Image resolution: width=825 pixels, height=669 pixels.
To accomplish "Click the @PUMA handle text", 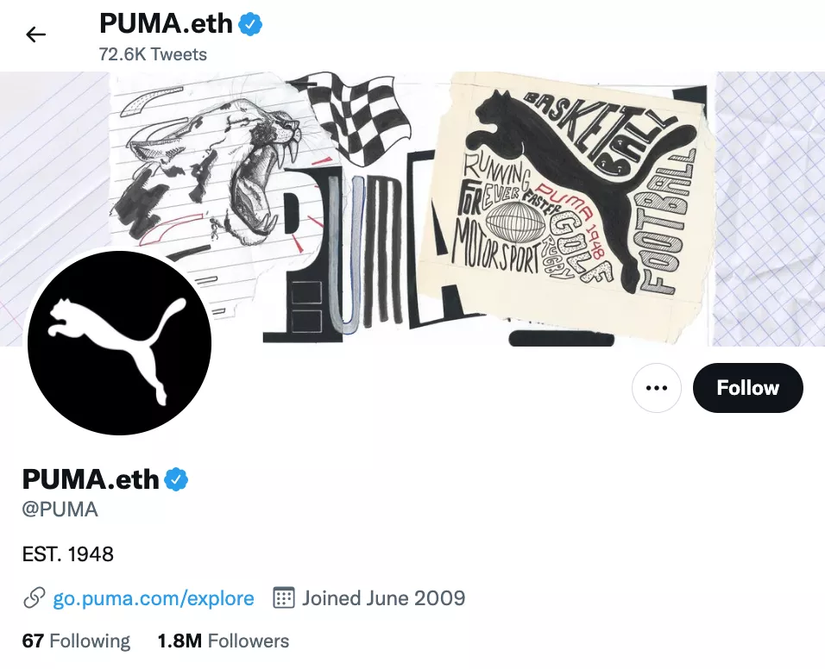I will coord(60,510).
